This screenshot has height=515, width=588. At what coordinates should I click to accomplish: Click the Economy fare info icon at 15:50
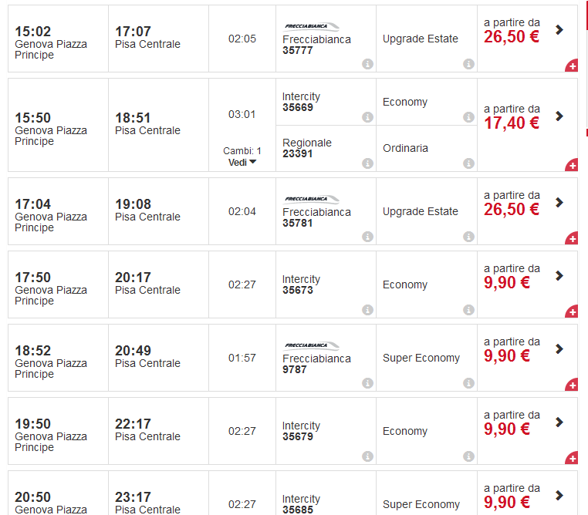[x=468, y=117]
